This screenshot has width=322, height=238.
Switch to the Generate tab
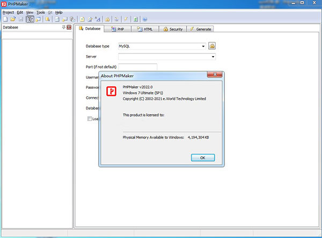tap(200, 29)
